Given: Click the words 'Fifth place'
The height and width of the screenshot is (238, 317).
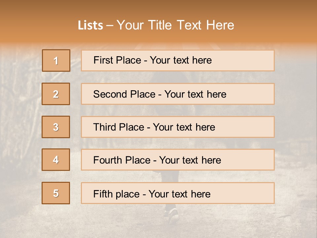Looking at the screenshot, I should 117,194.
